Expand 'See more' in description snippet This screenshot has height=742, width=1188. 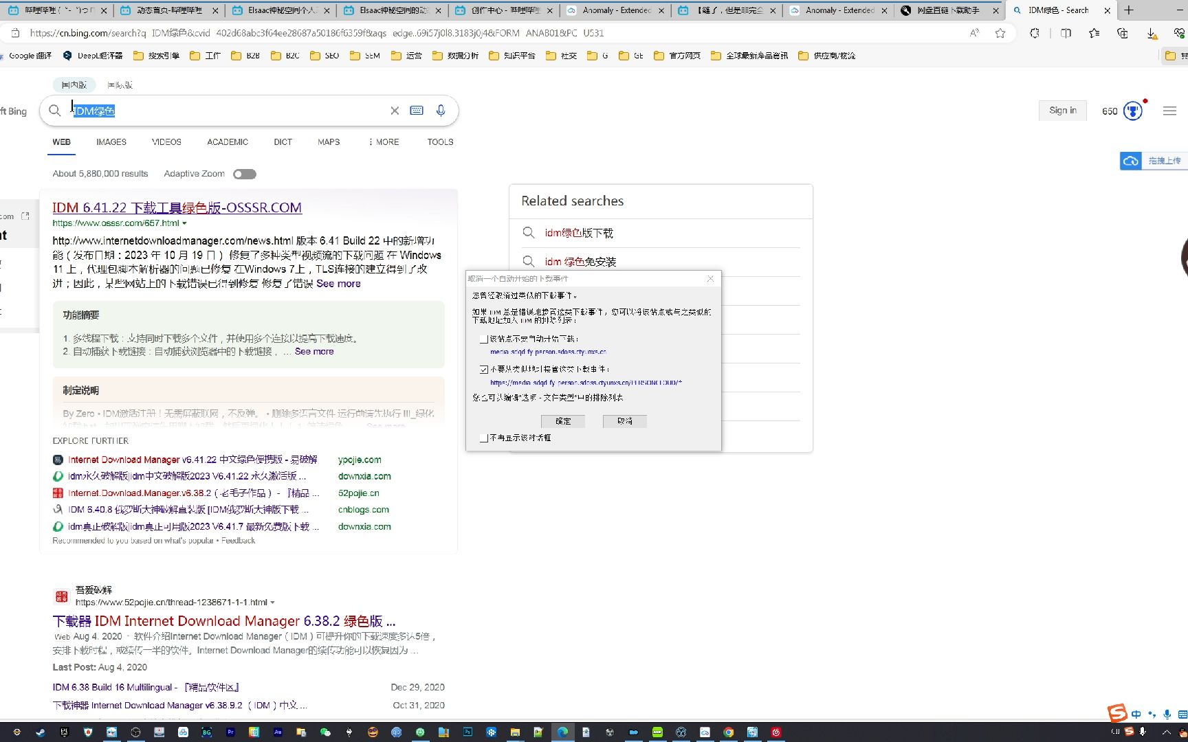click(338, 284)
